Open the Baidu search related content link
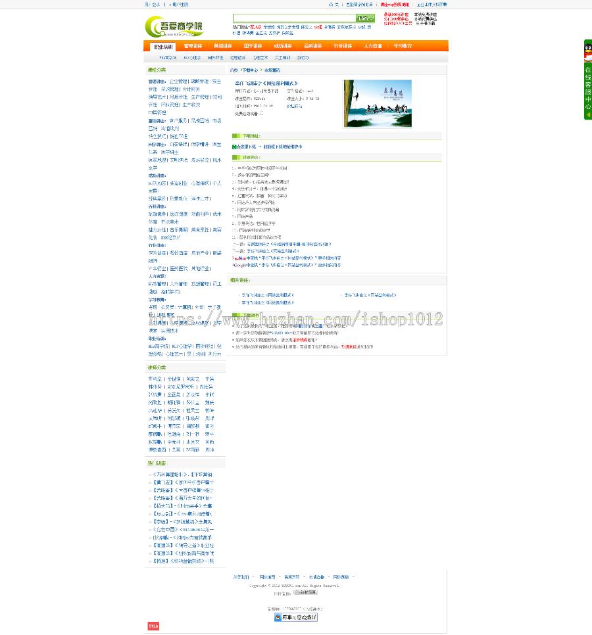The height and width of the screenshot is (635, 592). pyautogui.click(x=287, y=258)
